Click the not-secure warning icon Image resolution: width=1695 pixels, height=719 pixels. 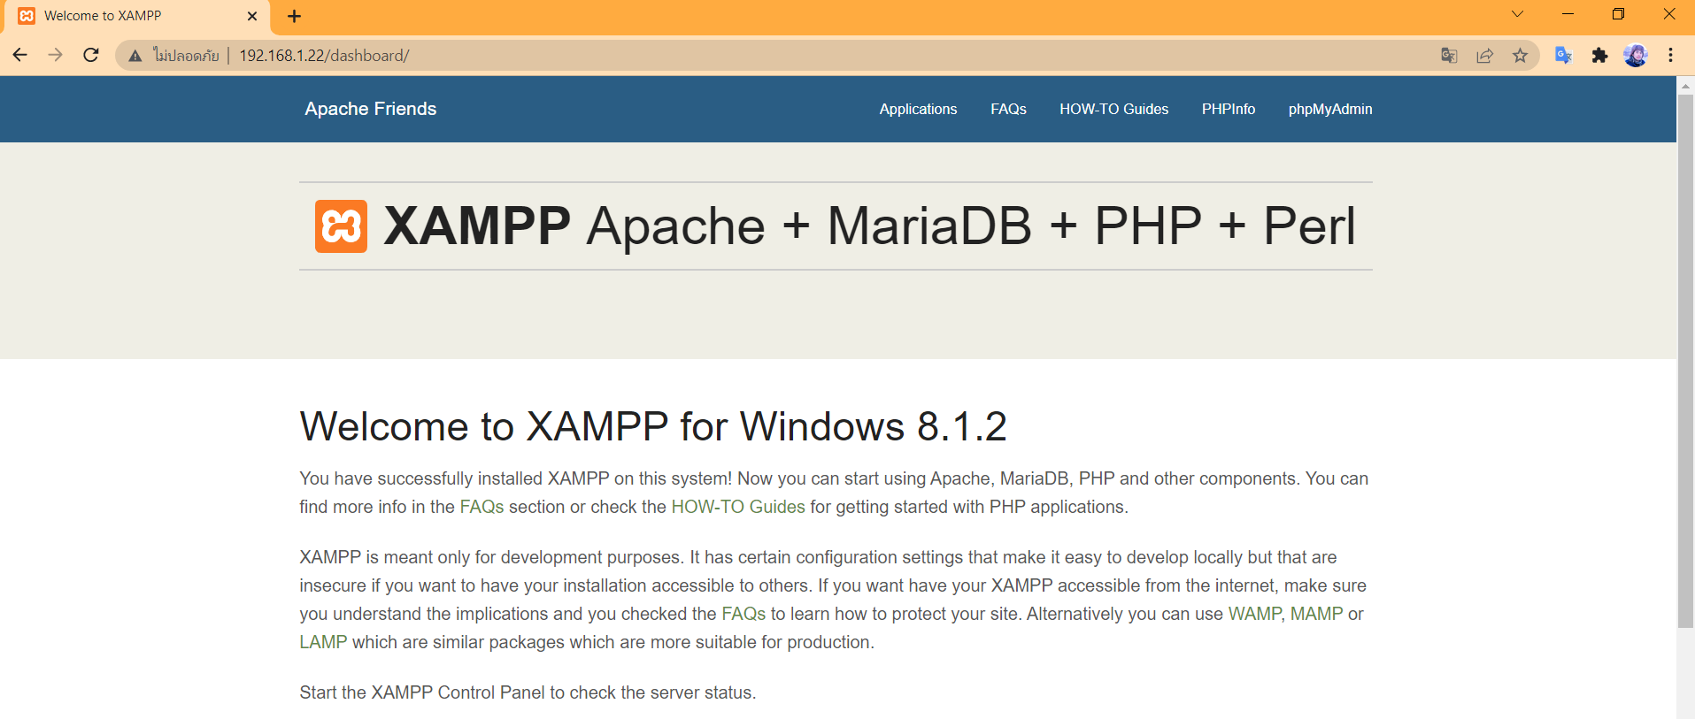pos(135,56)
